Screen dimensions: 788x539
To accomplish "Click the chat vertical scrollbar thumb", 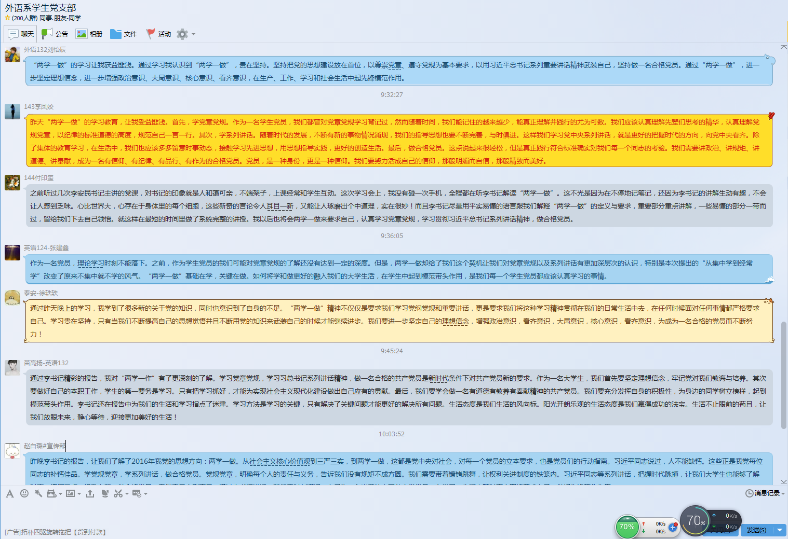I will (x=783, y=374).
